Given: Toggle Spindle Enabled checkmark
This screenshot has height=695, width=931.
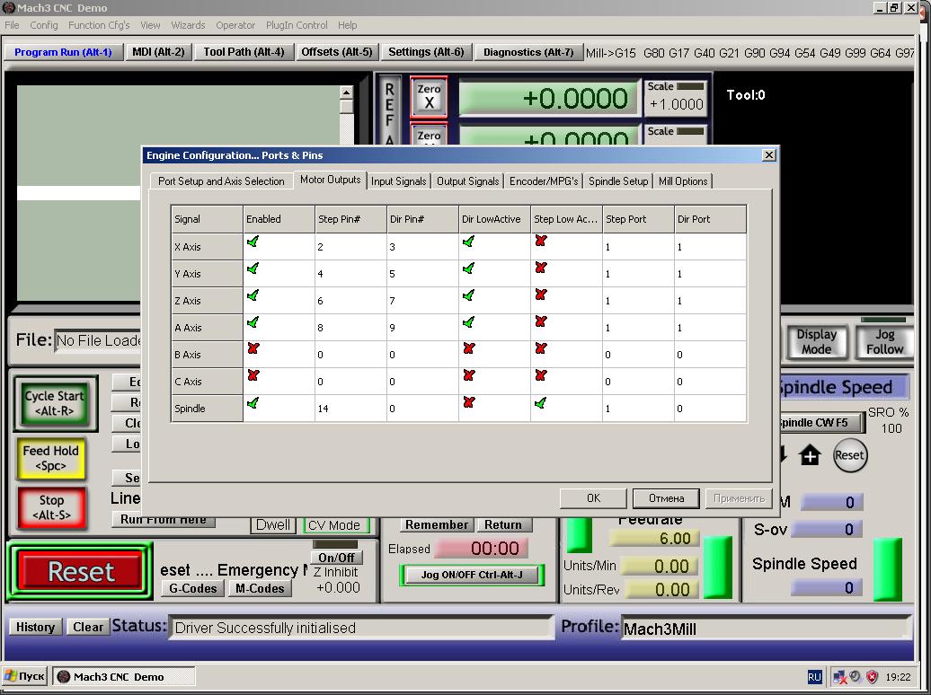Looking at the screenshot, I should pyautogui.click(x=253, y=403).
